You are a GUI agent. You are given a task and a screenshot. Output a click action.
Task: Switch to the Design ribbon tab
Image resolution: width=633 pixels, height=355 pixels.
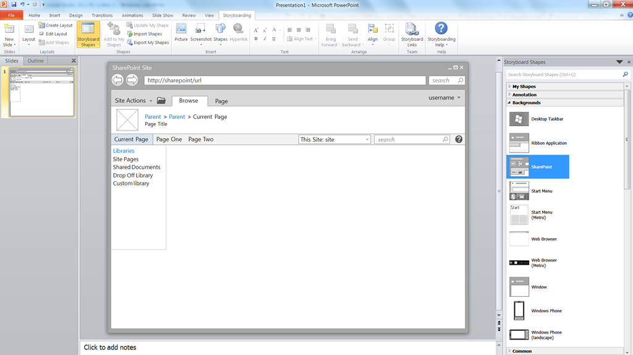(x=76, y=15)
